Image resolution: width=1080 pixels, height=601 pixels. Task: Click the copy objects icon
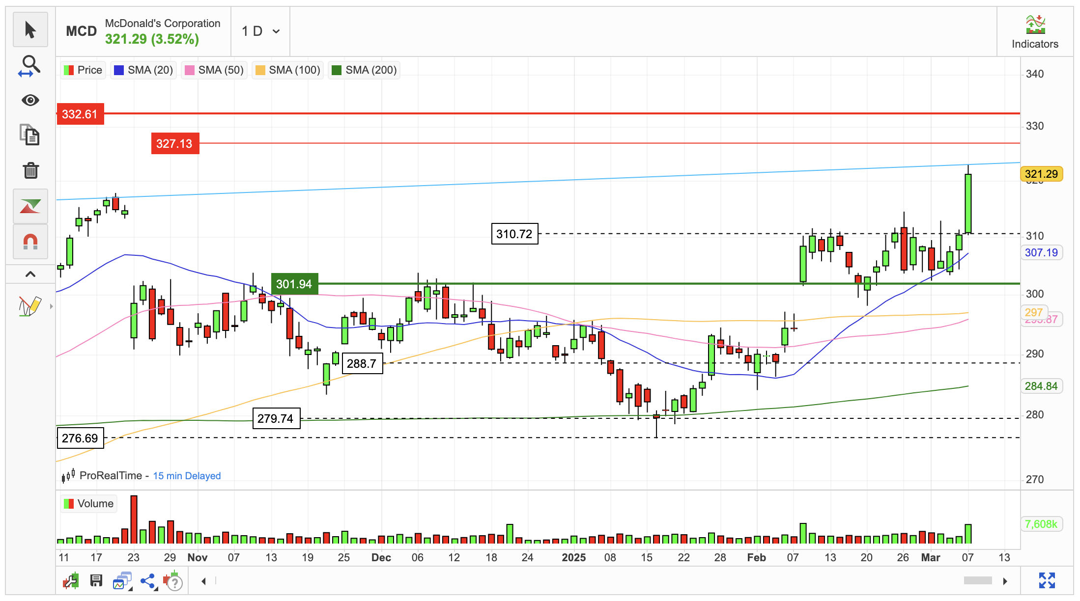[x=30, y=135]
